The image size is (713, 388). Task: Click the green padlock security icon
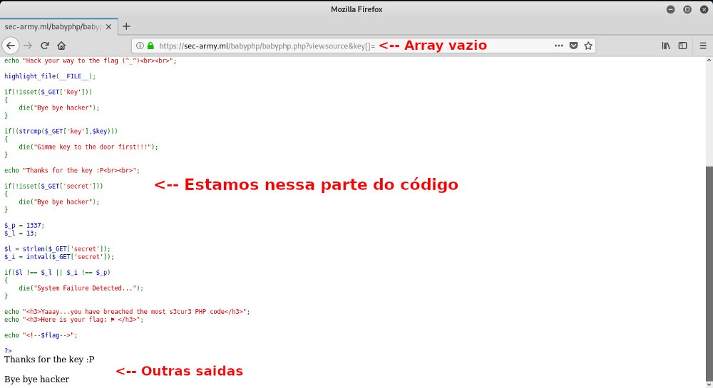click(x=150, y=46)
